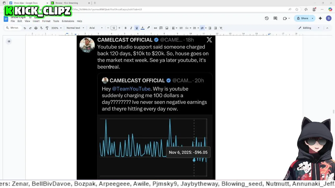Click the @TeamYouTube mention link
The width and height of the screenshot is (335, 188).
click(x=131, y=89)
